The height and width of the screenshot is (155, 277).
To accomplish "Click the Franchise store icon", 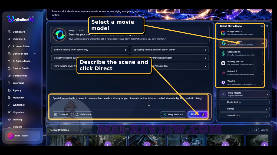I will [9, 97].
